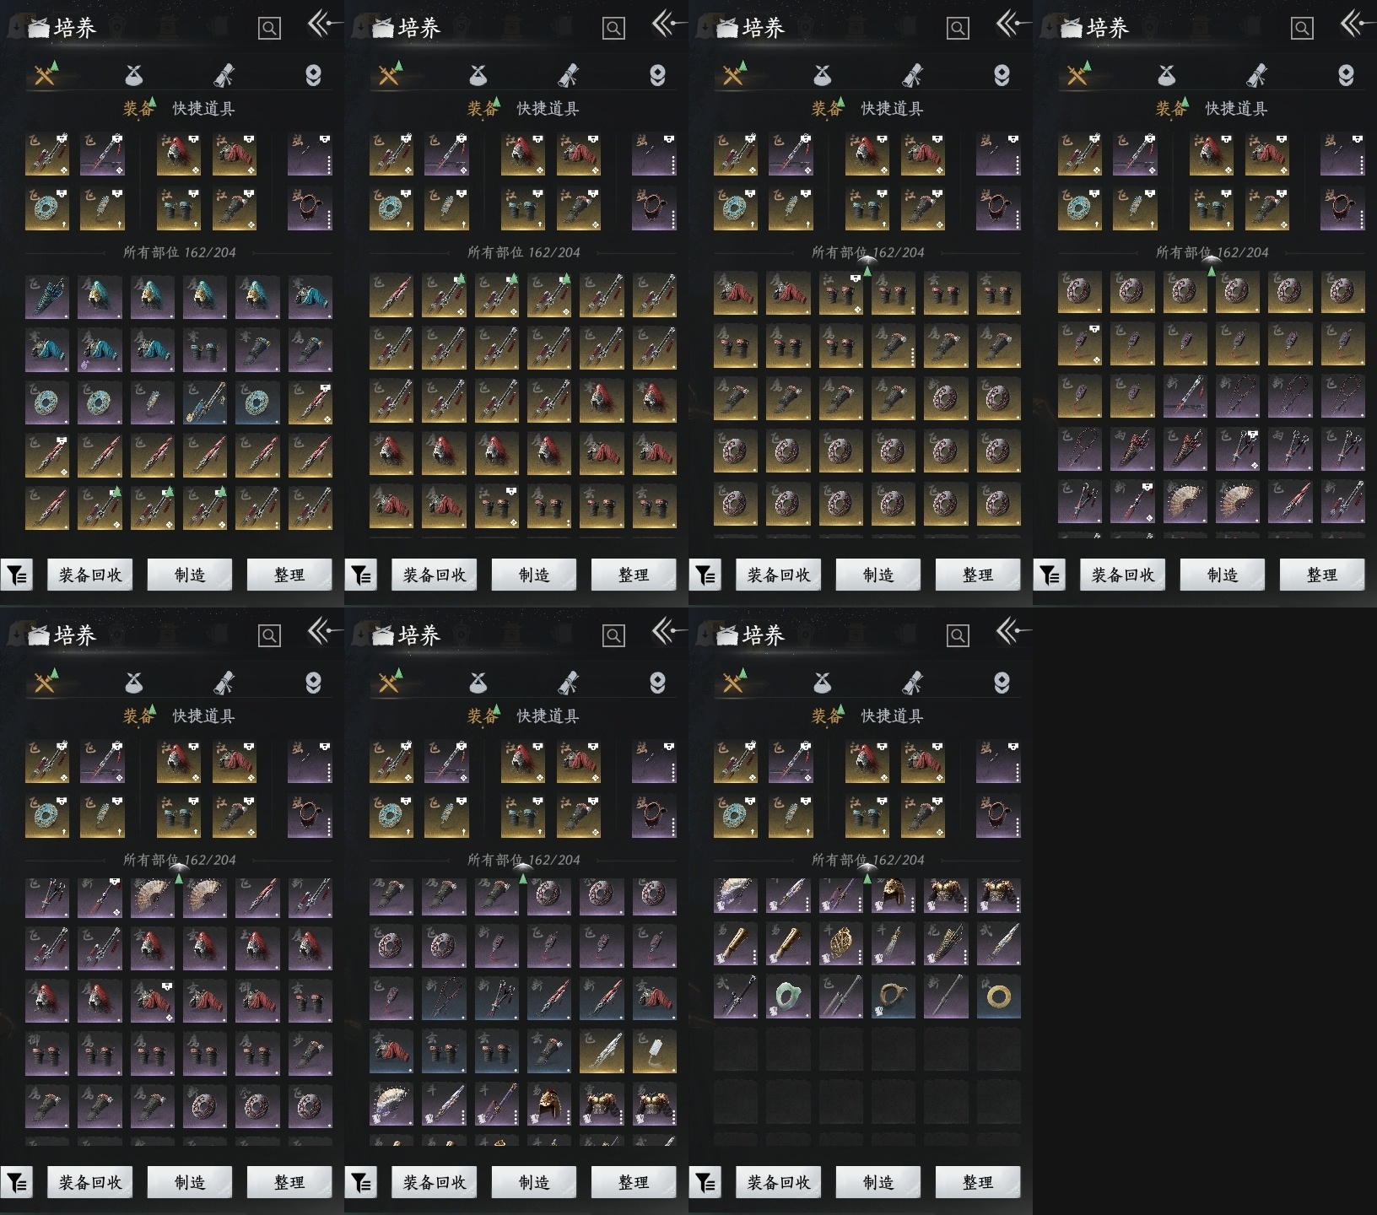The width and height of the screenshot is (1377, 1215).
Task: Open search in the fourth top-row panel
Action: click(x=1302, y=29)
